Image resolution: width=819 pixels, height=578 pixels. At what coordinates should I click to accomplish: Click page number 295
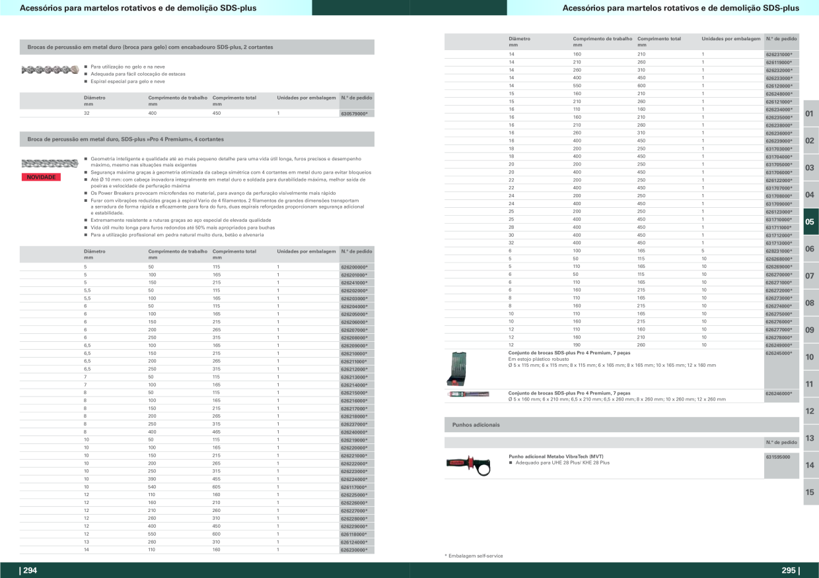790,571
